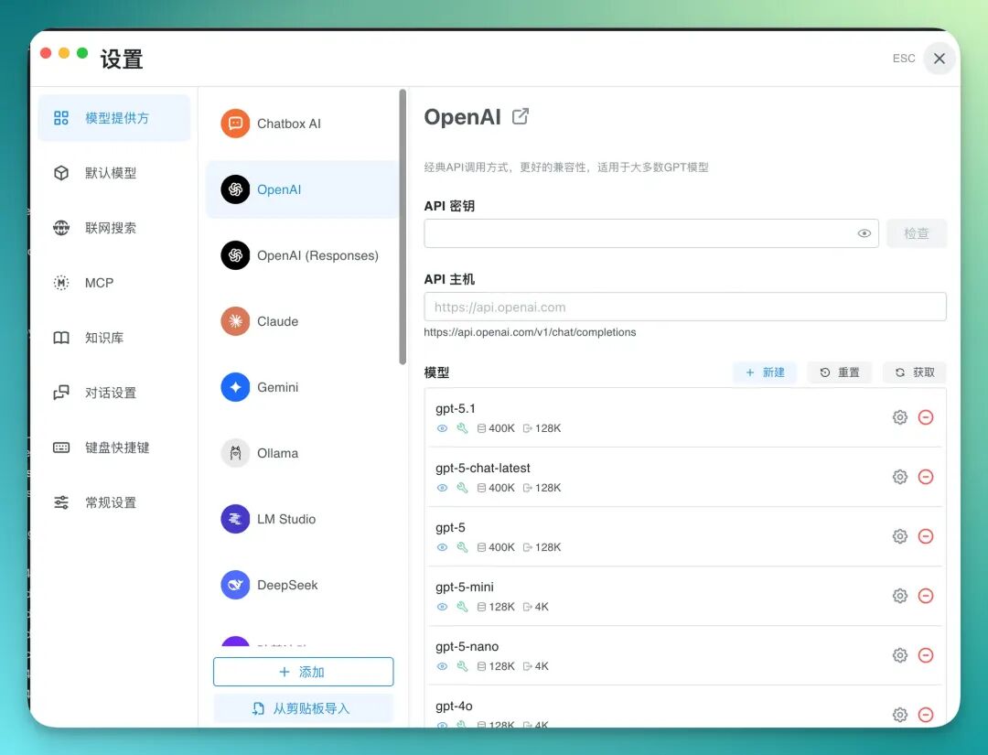Click the 添加 provider button
This screenshot has height=755, width=988.
(x=303, y=672)
